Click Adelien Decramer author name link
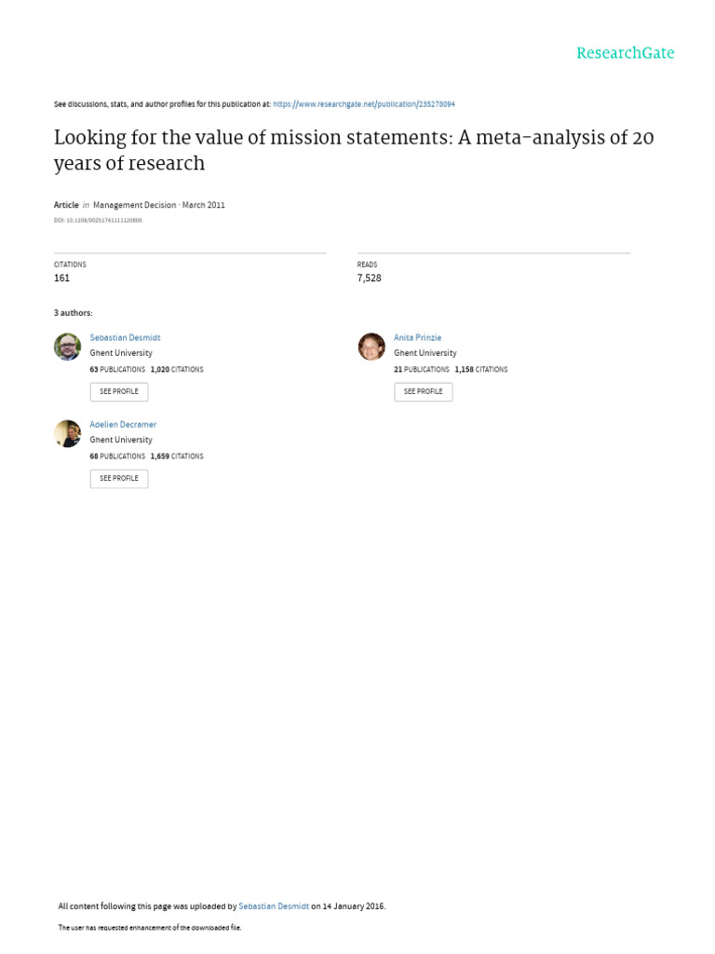The image size is (715, 954). 123,424
